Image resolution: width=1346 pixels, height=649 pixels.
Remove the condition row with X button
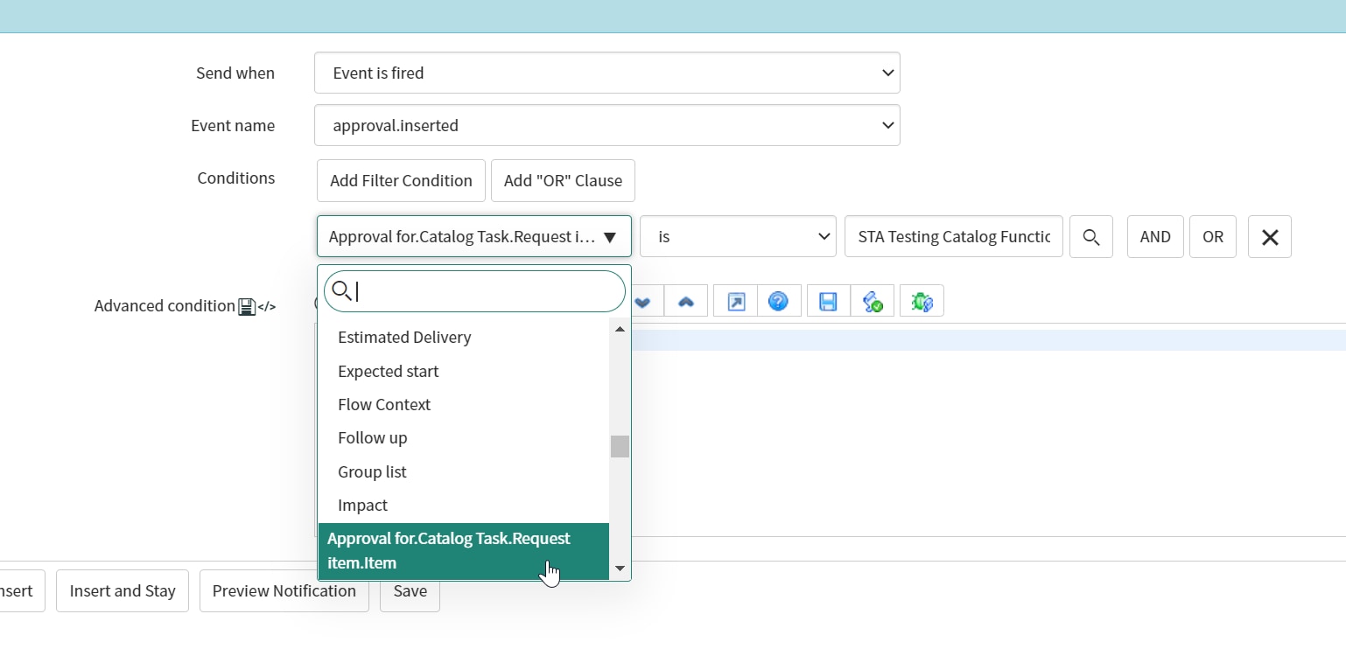(1270, 237)
